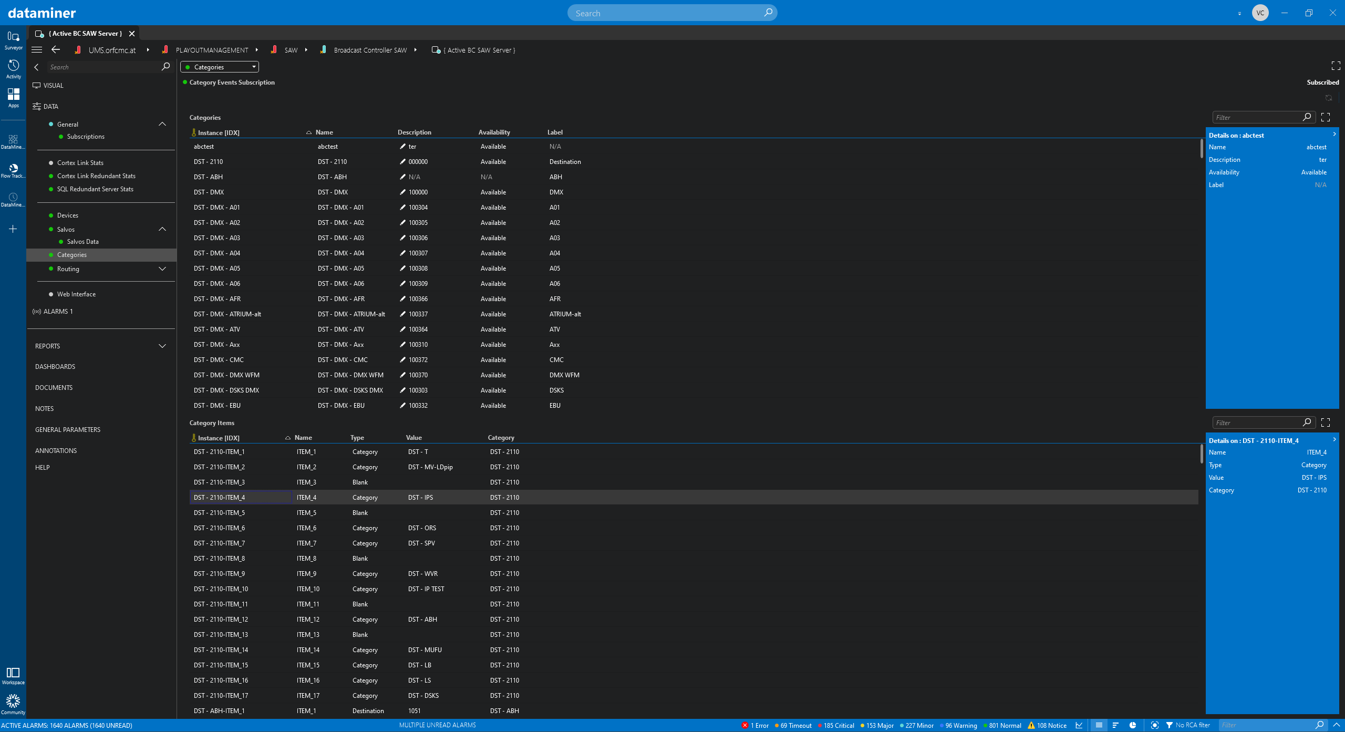Switch to sorted bars view icon in status bar
The image size is (1345, 732).
1115,725
